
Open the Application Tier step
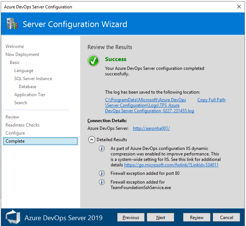pos(30,95)
